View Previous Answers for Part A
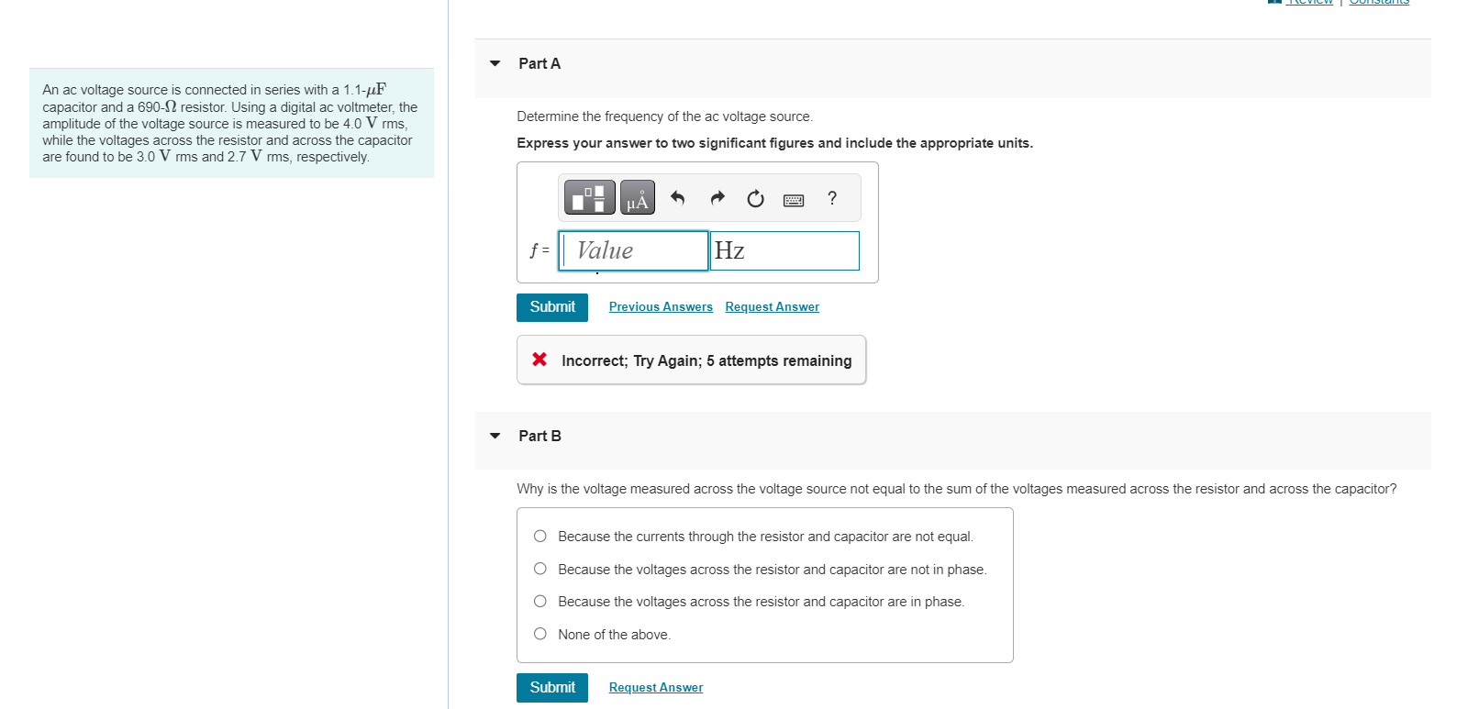The image size is (1468, 709). pyautogui.click(x=660, y=306)
